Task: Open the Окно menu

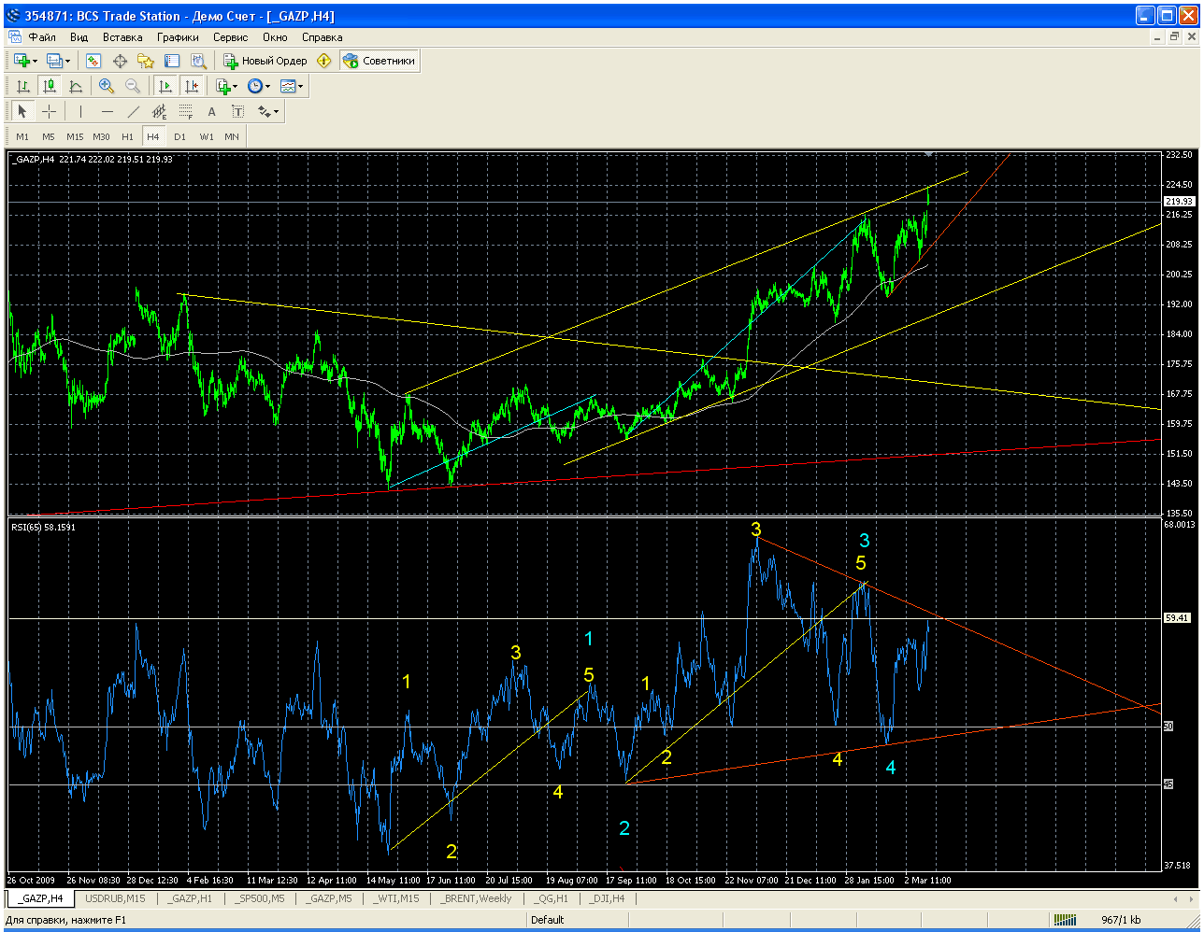Action: point(275,37)
